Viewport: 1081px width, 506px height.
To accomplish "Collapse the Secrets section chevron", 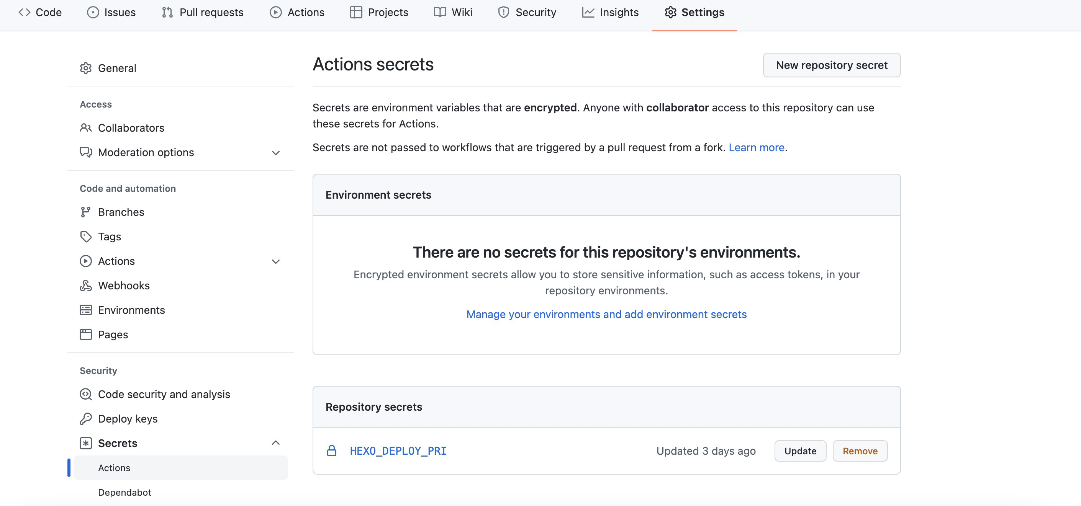I will pyautogui.click(x=276, y=443).
